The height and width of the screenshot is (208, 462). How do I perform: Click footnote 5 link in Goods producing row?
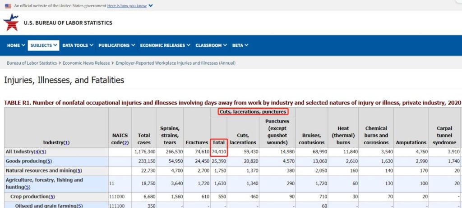click(x=49, y=161)
